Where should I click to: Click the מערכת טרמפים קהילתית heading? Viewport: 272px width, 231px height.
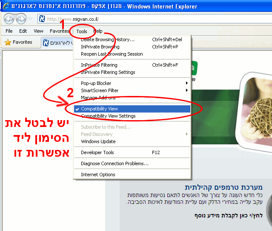pos(223,187)
